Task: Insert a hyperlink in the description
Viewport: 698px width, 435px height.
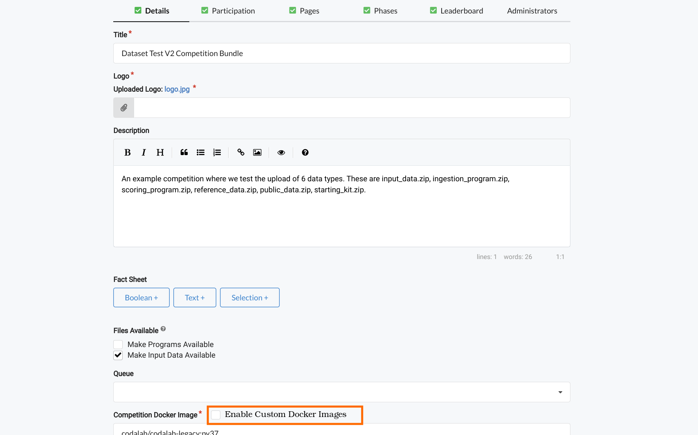Action: tap(241, 152)
